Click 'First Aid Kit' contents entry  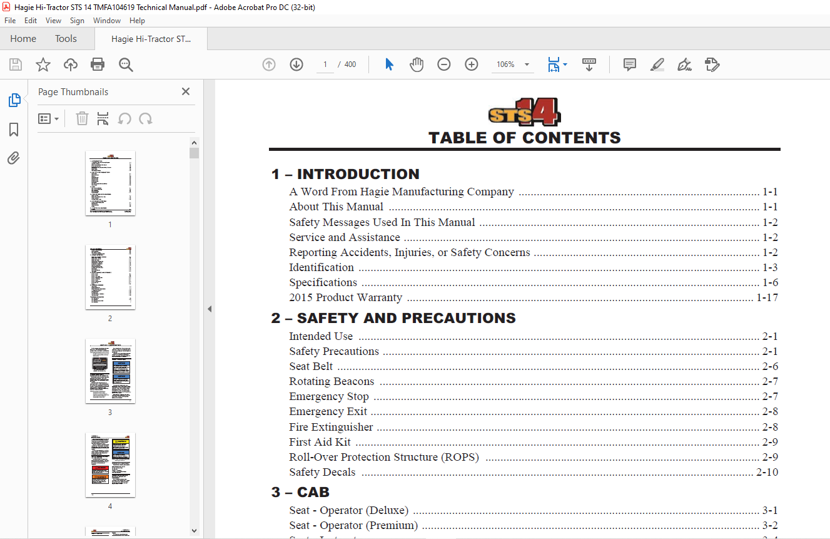(x=320, y=442)
